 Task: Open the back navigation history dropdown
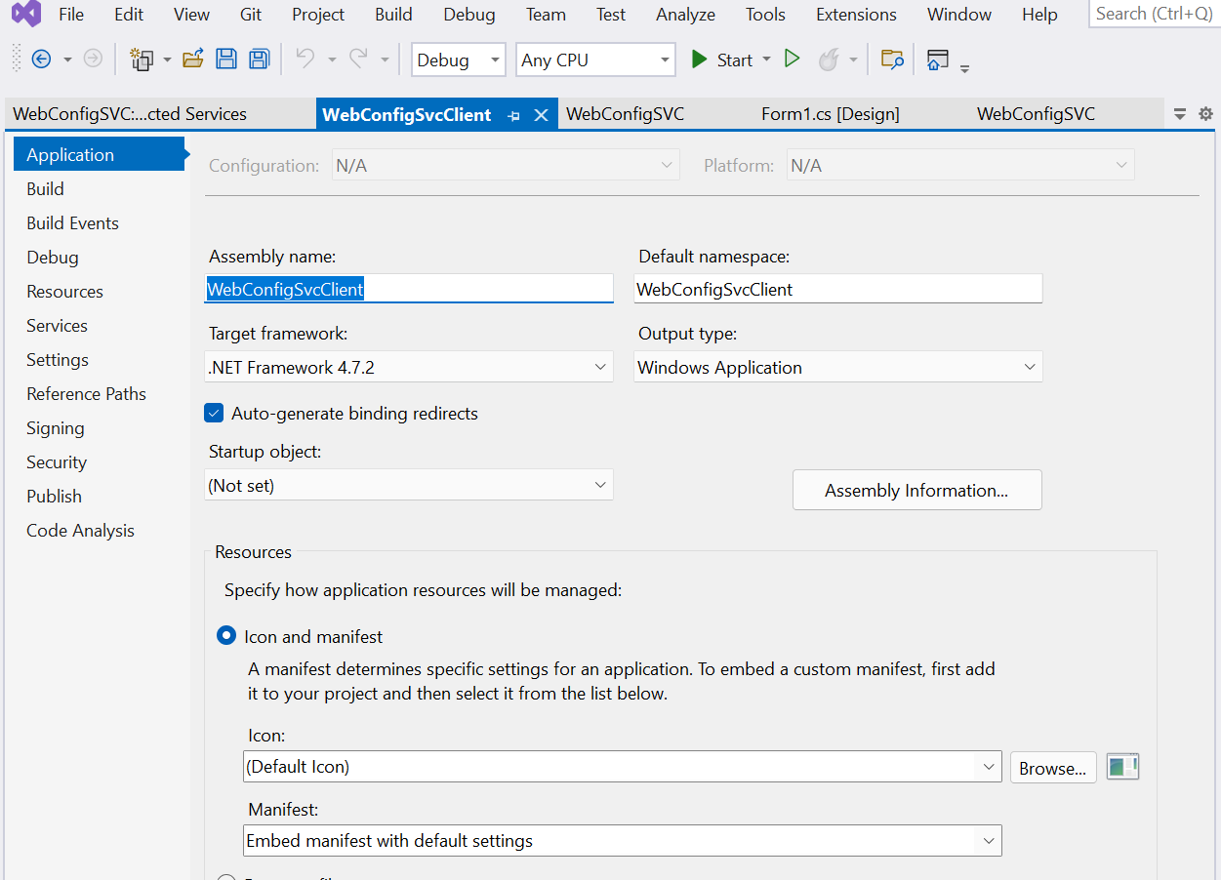point(67,60)
